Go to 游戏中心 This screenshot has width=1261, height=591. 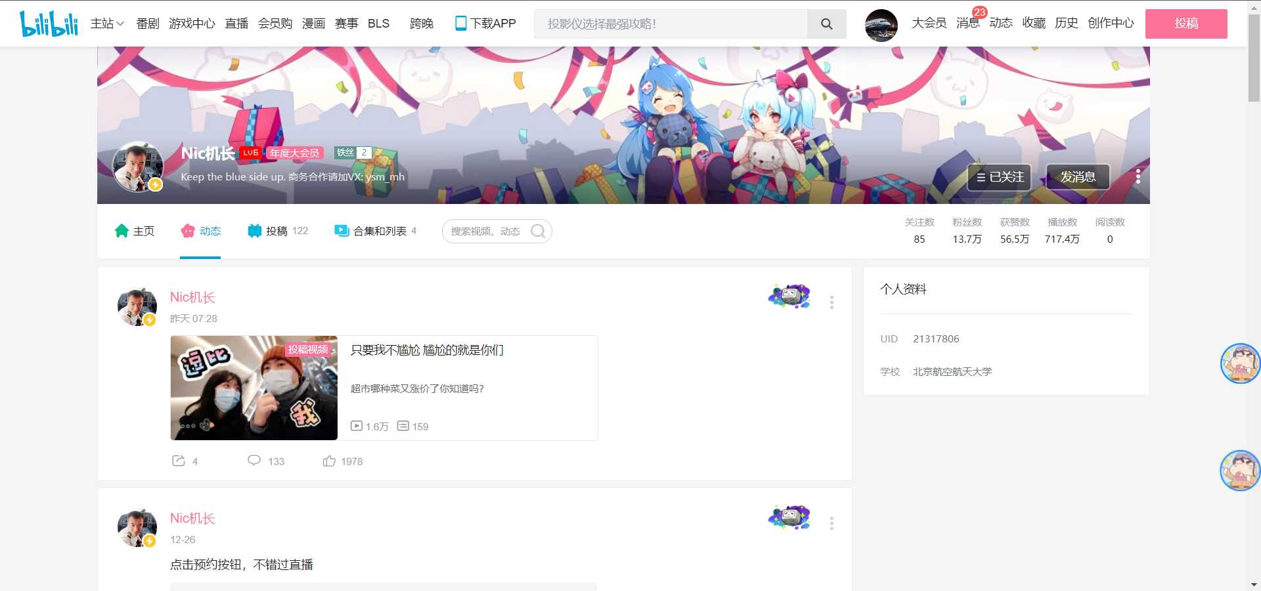coord(192,24)
